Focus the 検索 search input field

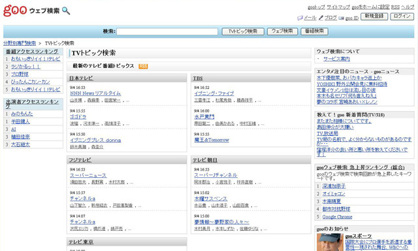(167, 31)
